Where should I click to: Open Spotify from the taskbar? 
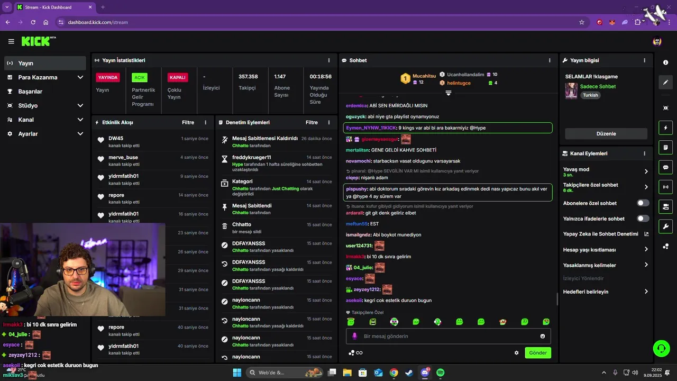(440, 373)
